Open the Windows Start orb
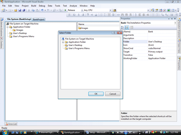 5,132
